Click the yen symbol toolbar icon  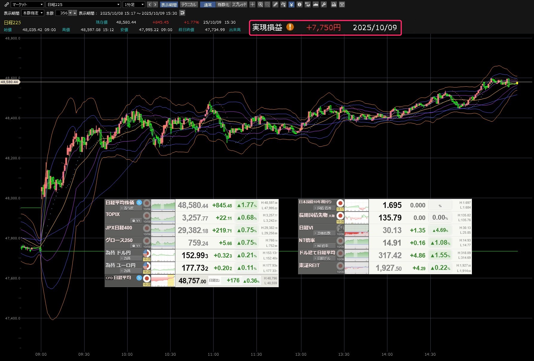point(291,4)
